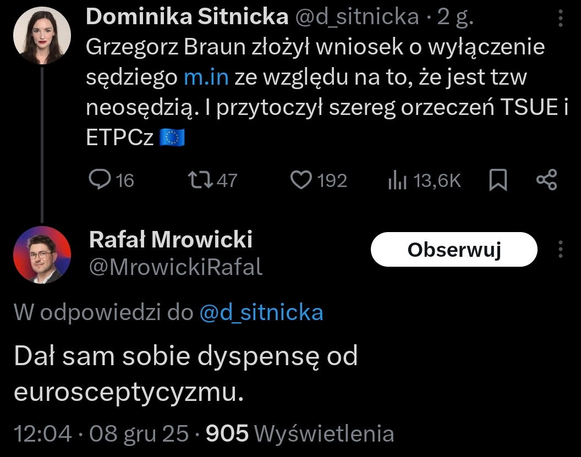Share Dominika Sitnicka's tweet
581x457 pixels.
[546, 180]
